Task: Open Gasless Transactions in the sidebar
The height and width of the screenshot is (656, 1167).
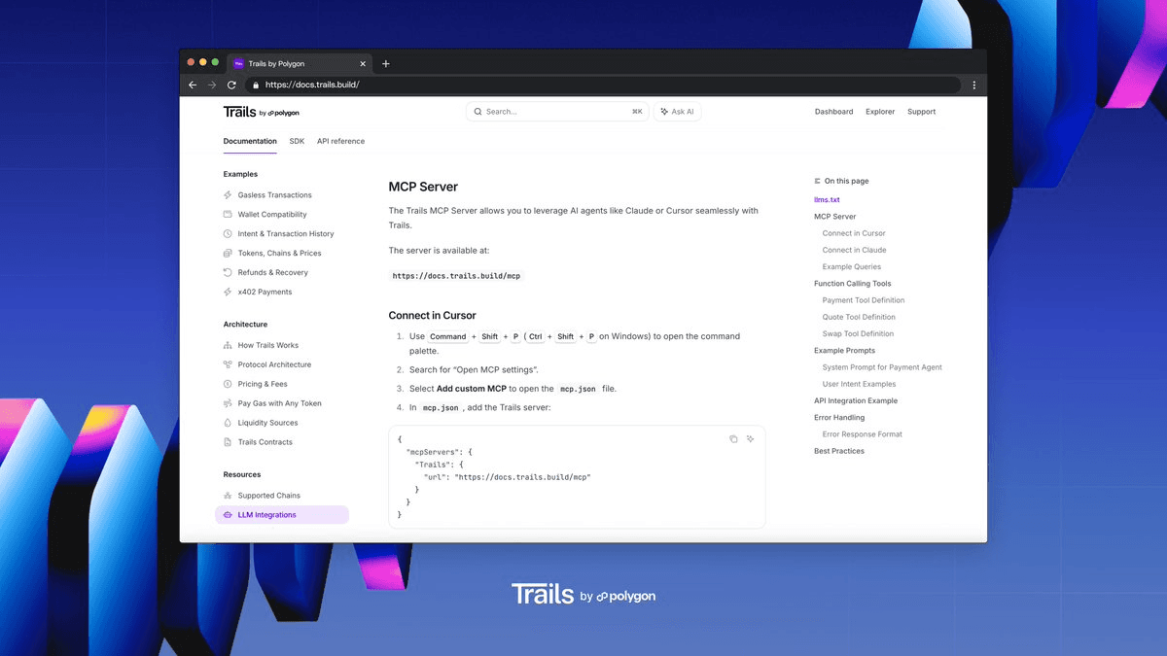Action: pos(274,195)
